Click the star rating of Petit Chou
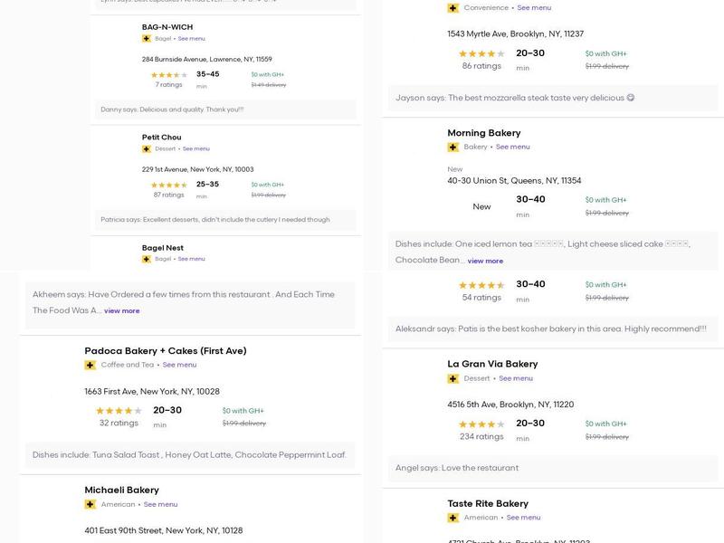The width and height of the screenshot is (724, 543). [x=168, y=185]
